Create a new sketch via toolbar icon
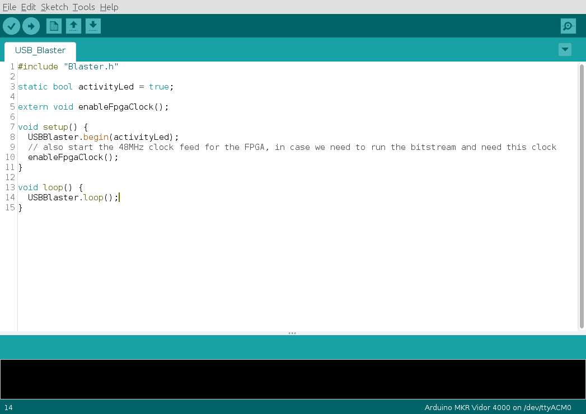This screenshot has width=586, height=414. [x=54, y=26]
